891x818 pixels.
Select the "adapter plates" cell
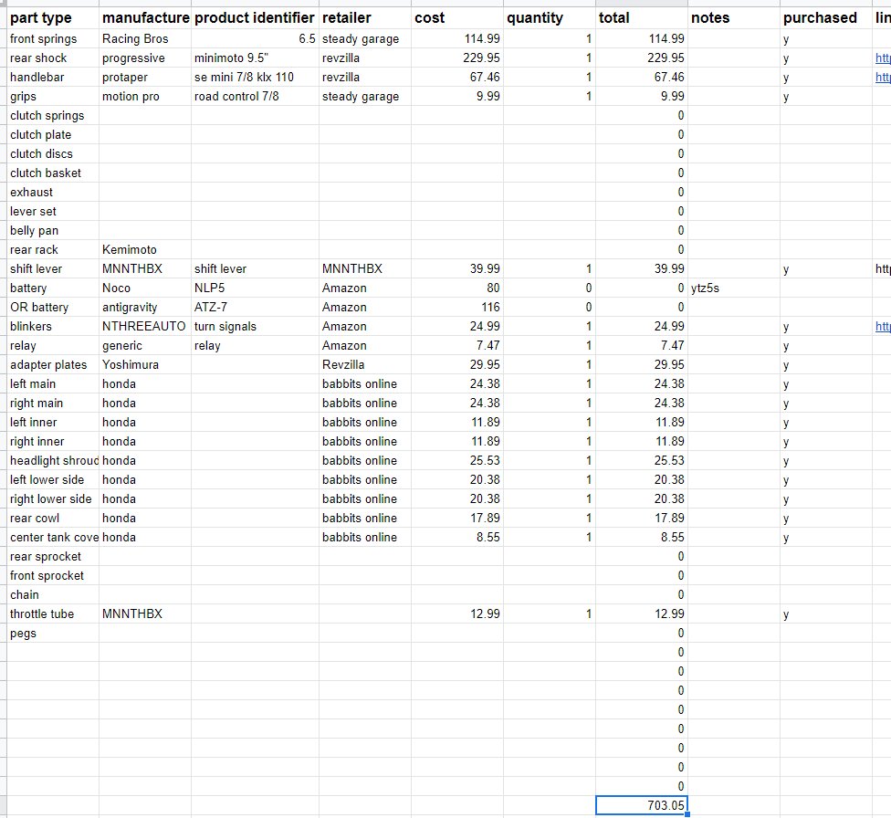coord(53,365)
